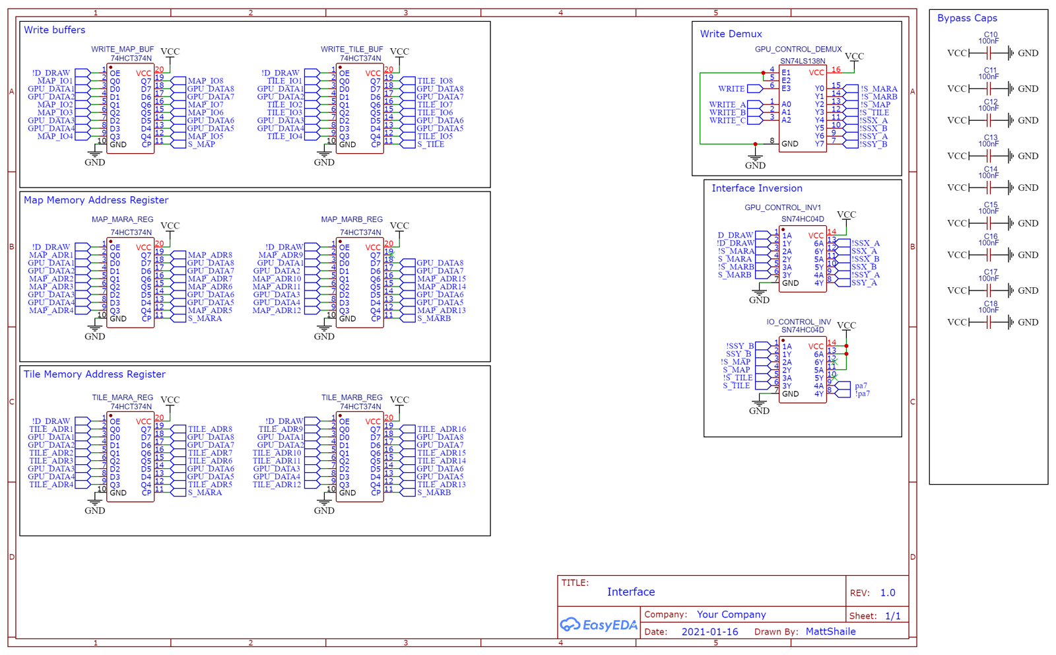Screen dimensions: 1056x655
Task: Select the TILE_MARA_REG component label
Action: click(122, 398)
